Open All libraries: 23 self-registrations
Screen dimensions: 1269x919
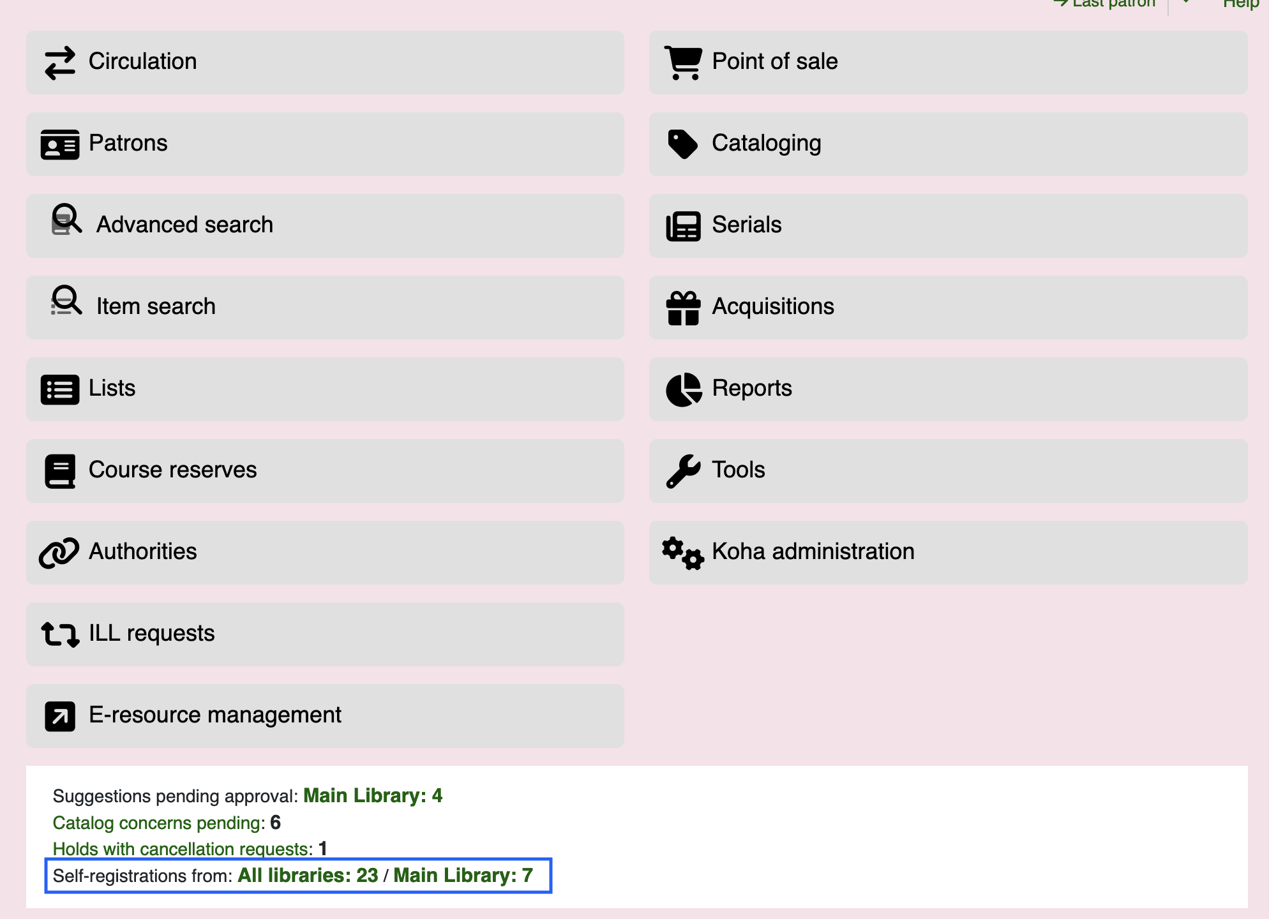308,876
